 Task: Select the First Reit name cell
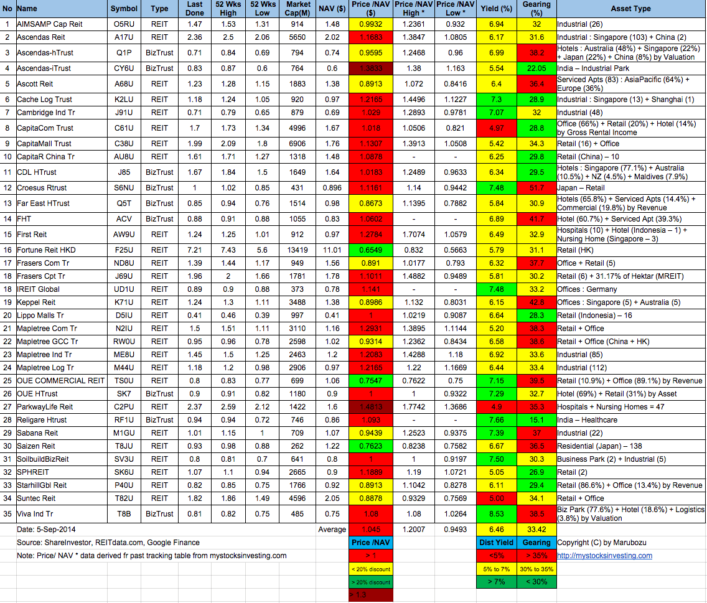pyautogui.click(x=62, y=235)
